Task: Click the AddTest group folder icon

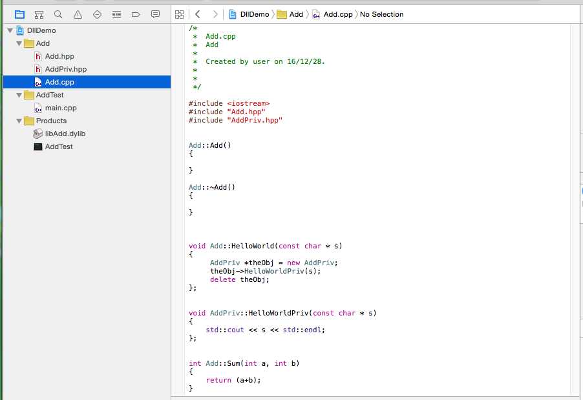Action: coord(29,95)
